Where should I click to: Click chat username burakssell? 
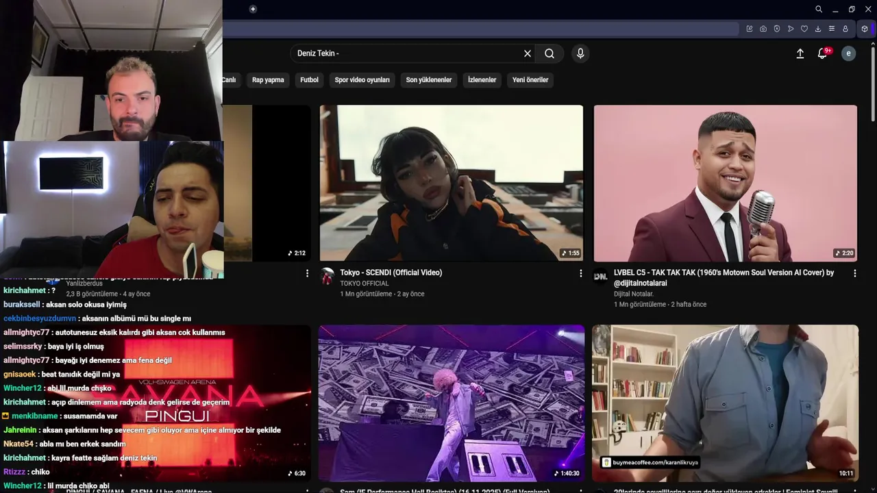pos(21,305)
